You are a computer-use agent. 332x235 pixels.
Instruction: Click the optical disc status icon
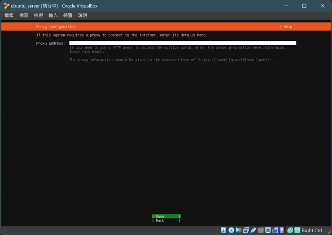231,230
